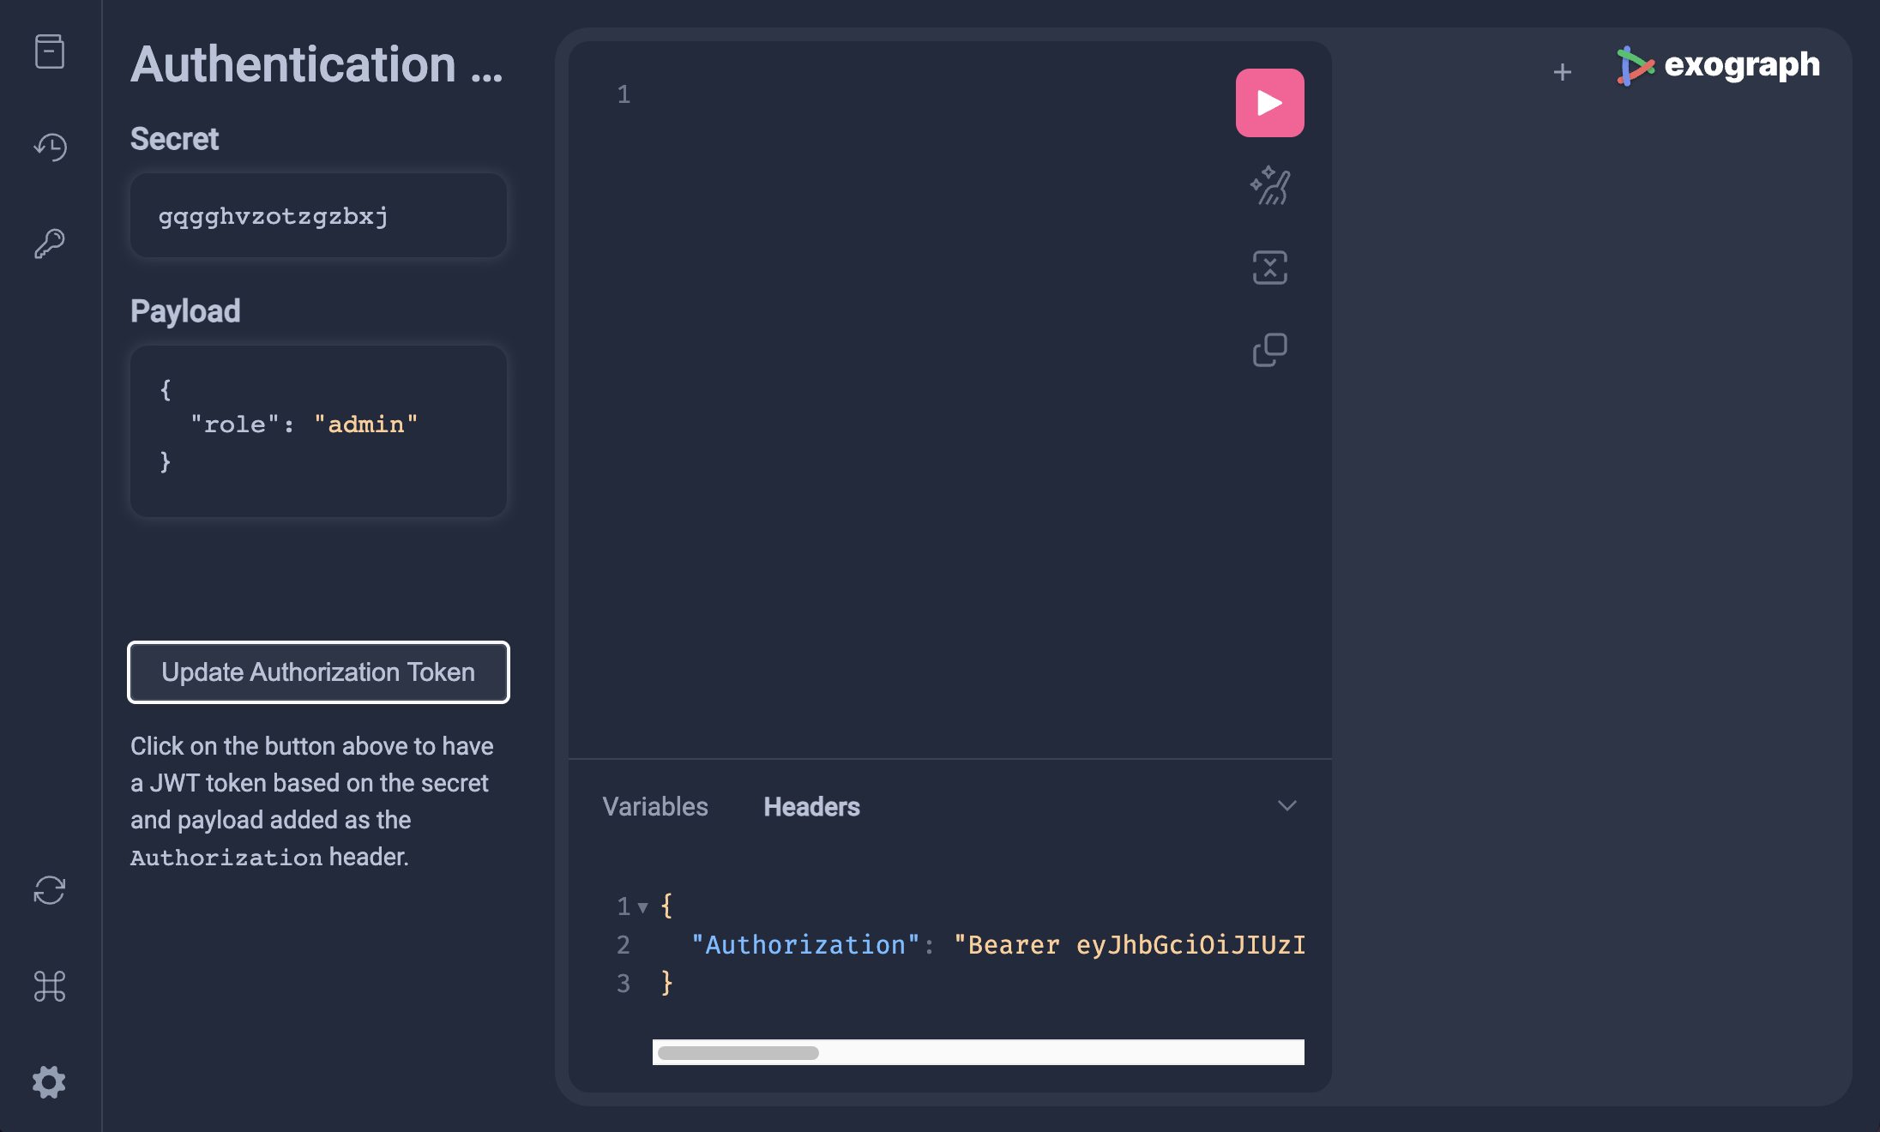Copy the query with the copy icon
Screen dimensions: 1880x1132
(x=1270, y=349)
